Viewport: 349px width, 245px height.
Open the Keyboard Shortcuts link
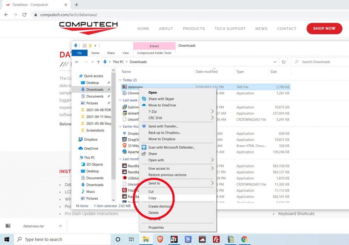tap(296, 214)
